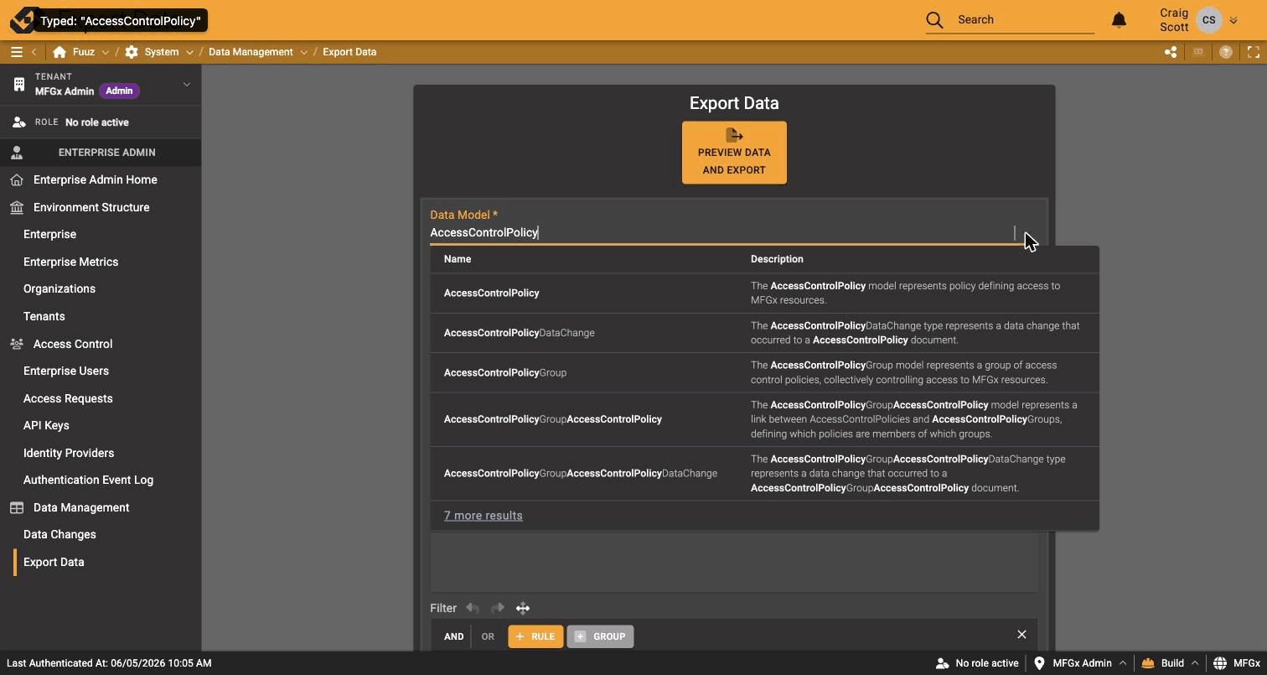Open the hamburger navigation menu
The height and width of the screenshot is (675, 1267).
click(16, 52)
